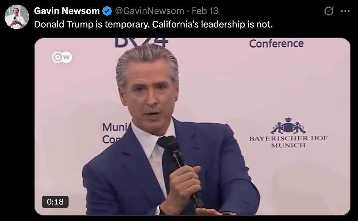Viewport: 358px width, 221px height.
Task: Open the Feb 13 timestamp link
Action: (205, 11)
